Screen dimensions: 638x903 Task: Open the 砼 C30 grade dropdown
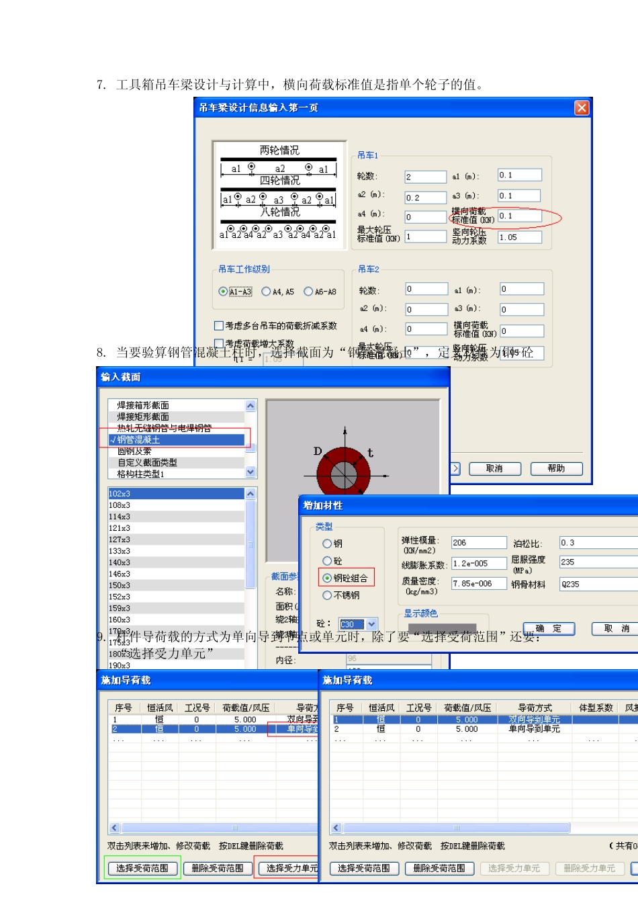371,624
